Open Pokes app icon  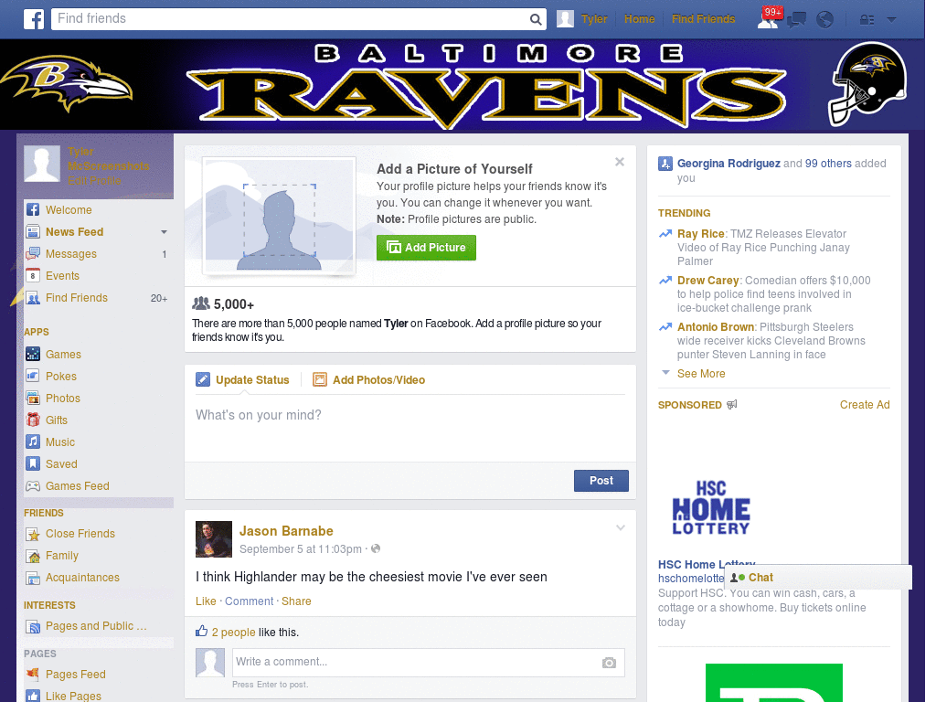33,376
